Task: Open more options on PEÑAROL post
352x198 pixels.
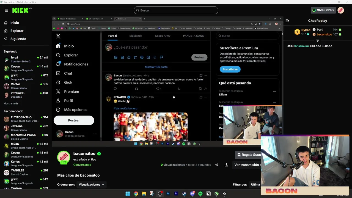Action: (x=206, y=97)
